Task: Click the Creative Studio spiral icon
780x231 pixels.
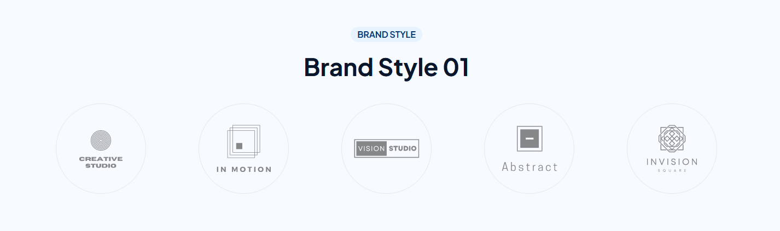Action: point(101,141)
